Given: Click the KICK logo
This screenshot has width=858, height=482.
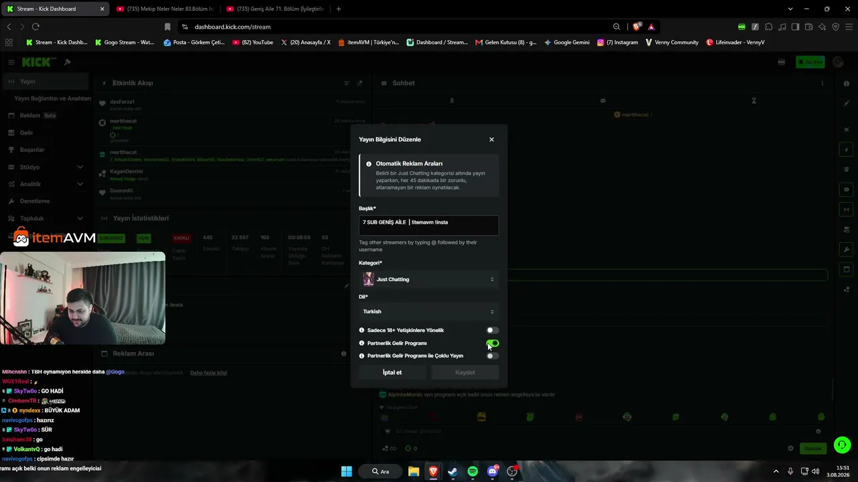Looking at the screenshot, I should [39, 62].
